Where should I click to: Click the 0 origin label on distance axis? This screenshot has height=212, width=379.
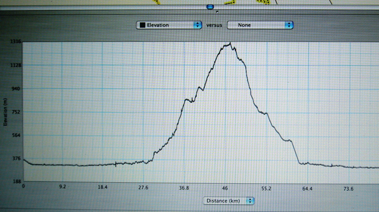pos(24,188)
